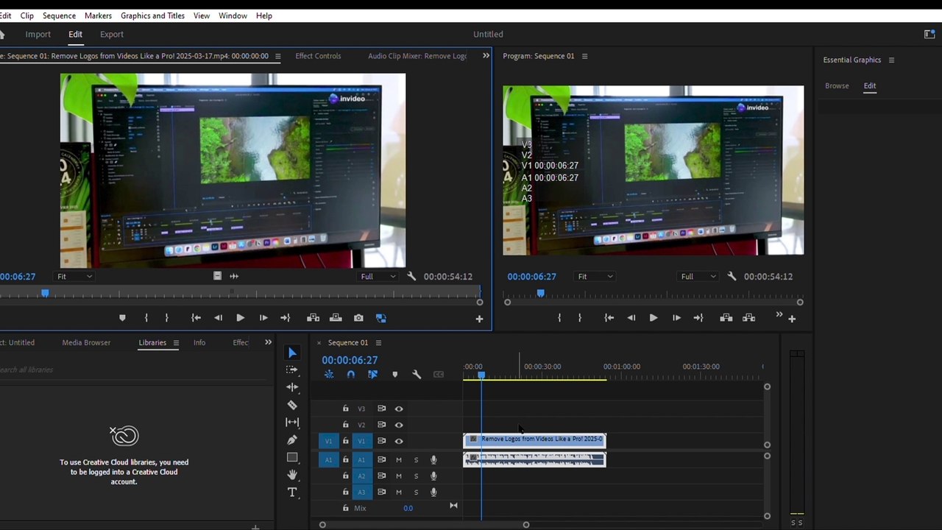Switch to the Effect Controls tab
This screenshot has width=942, height=530.
(318, 56)
